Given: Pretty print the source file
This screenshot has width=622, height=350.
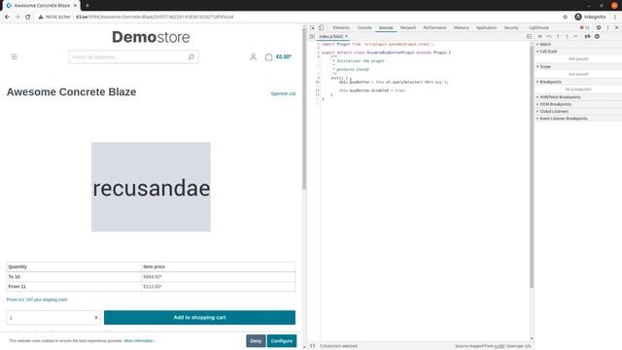Looking at the screenshot, I should [312, 346].
